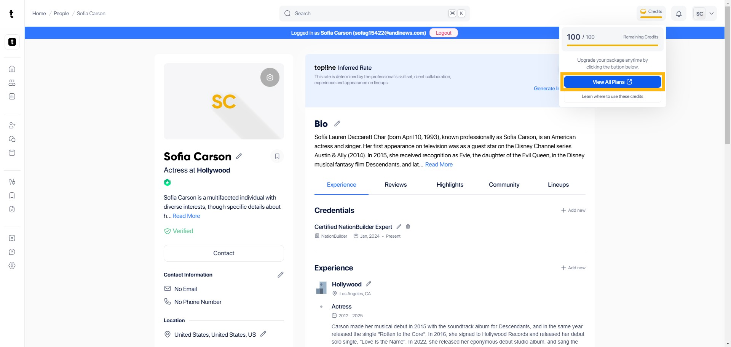Expand the SC account dropdown menu
731x347 pixels.
[711, 14]
